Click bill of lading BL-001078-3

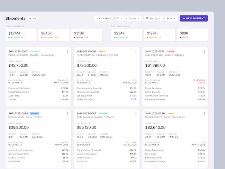(15, 83)
